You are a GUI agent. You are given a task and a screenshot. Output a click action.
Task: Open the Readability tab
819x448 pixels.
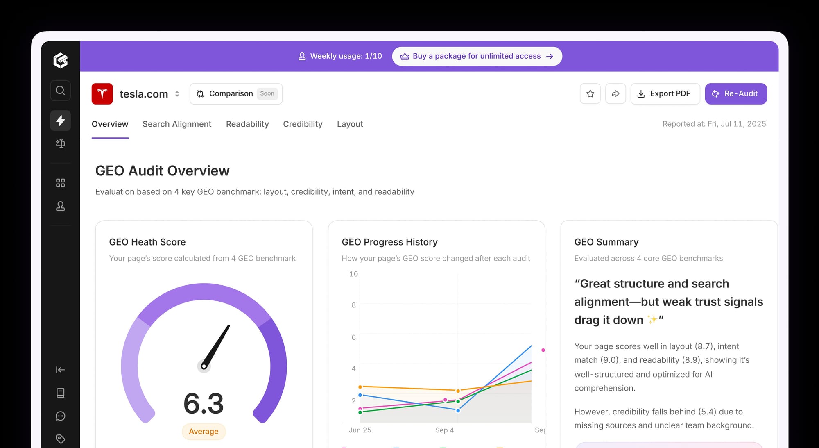pyautogui.click(x=247, y=124)
